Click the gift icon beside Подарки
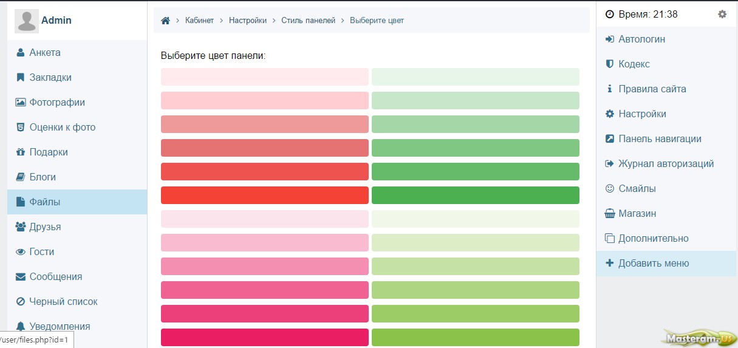 coord(20,152)
